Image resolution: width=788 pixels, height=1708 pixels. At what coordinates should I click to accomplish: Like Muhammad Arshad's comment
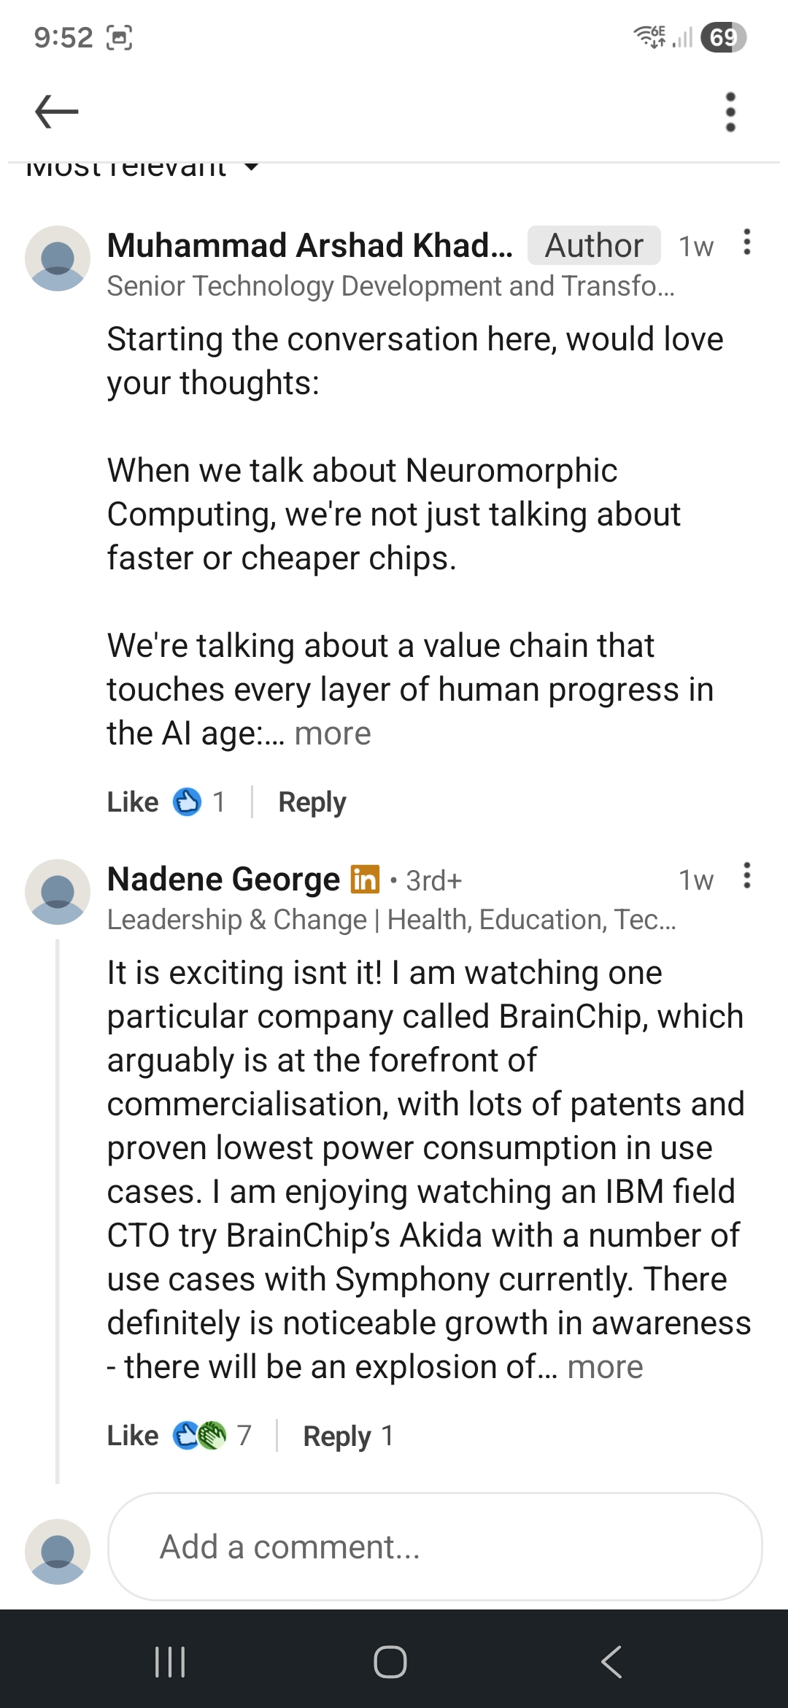click(132, 801)
